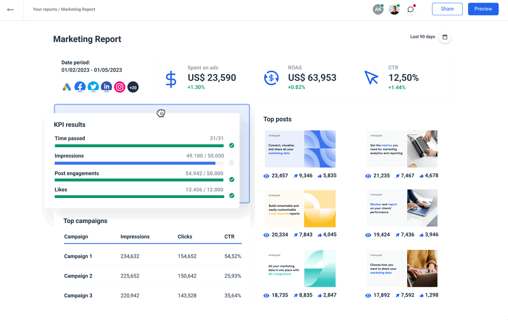Click the back arrow icon
The image size is (508, 320).
coord(10,9)
